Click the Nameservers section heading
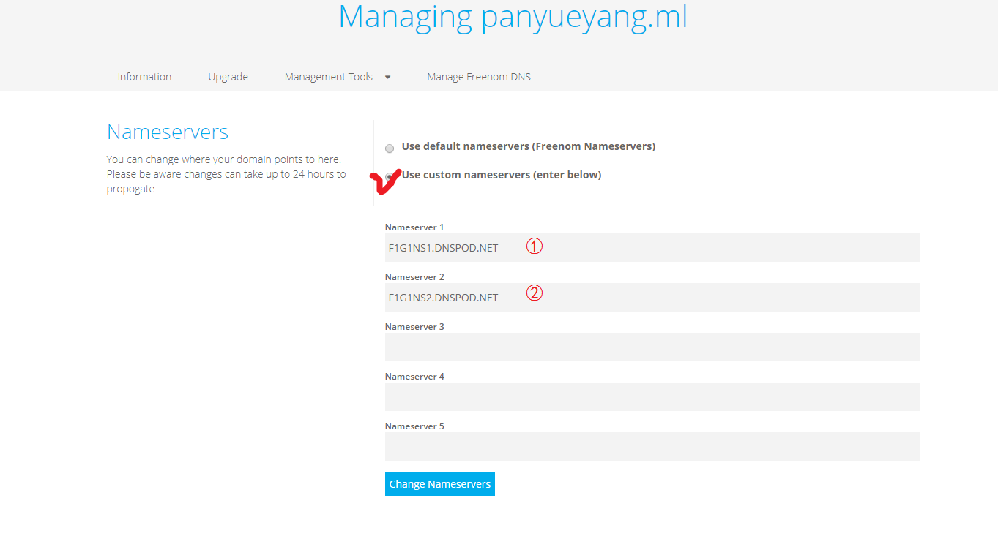The image size is (998, 542). (168, 132)
